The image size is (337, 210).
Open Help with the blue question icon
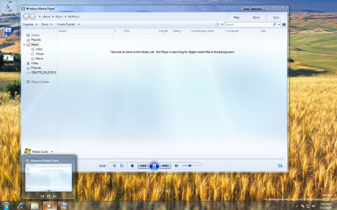284,24
